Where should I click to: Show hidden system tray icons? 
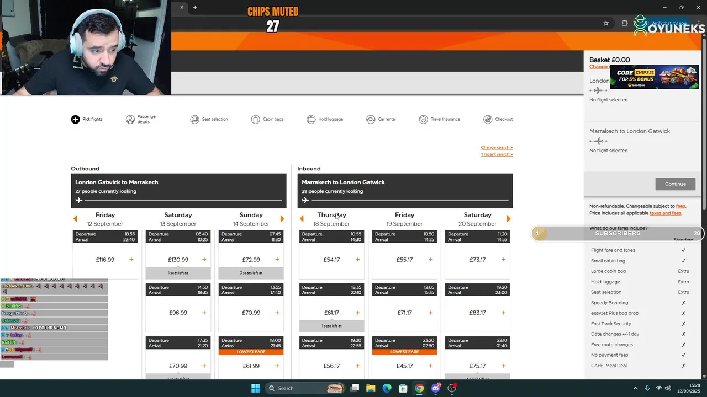coord(635,388)
